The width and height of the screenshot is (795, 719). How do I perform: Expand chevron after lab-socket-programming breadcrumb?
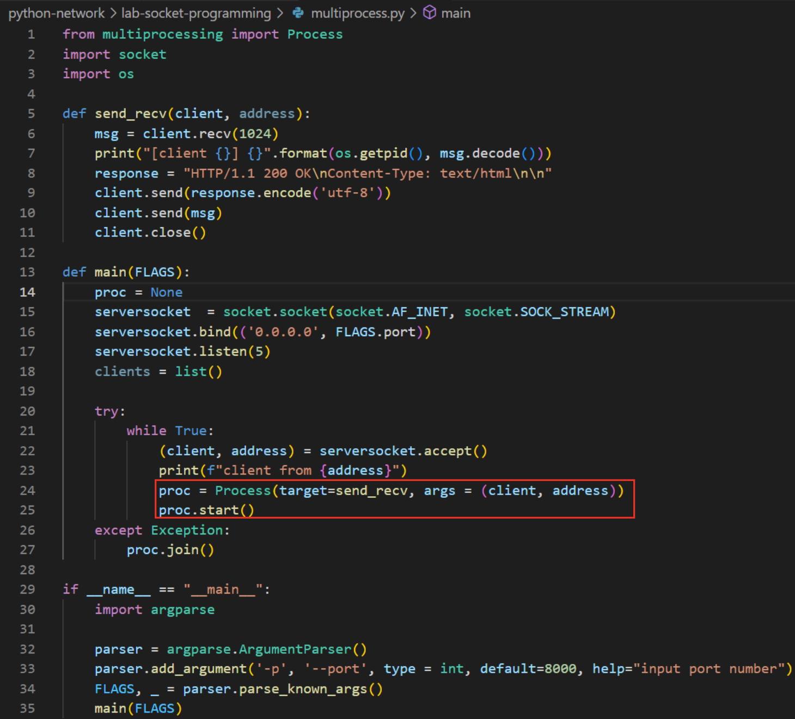(x=279, y=13)
